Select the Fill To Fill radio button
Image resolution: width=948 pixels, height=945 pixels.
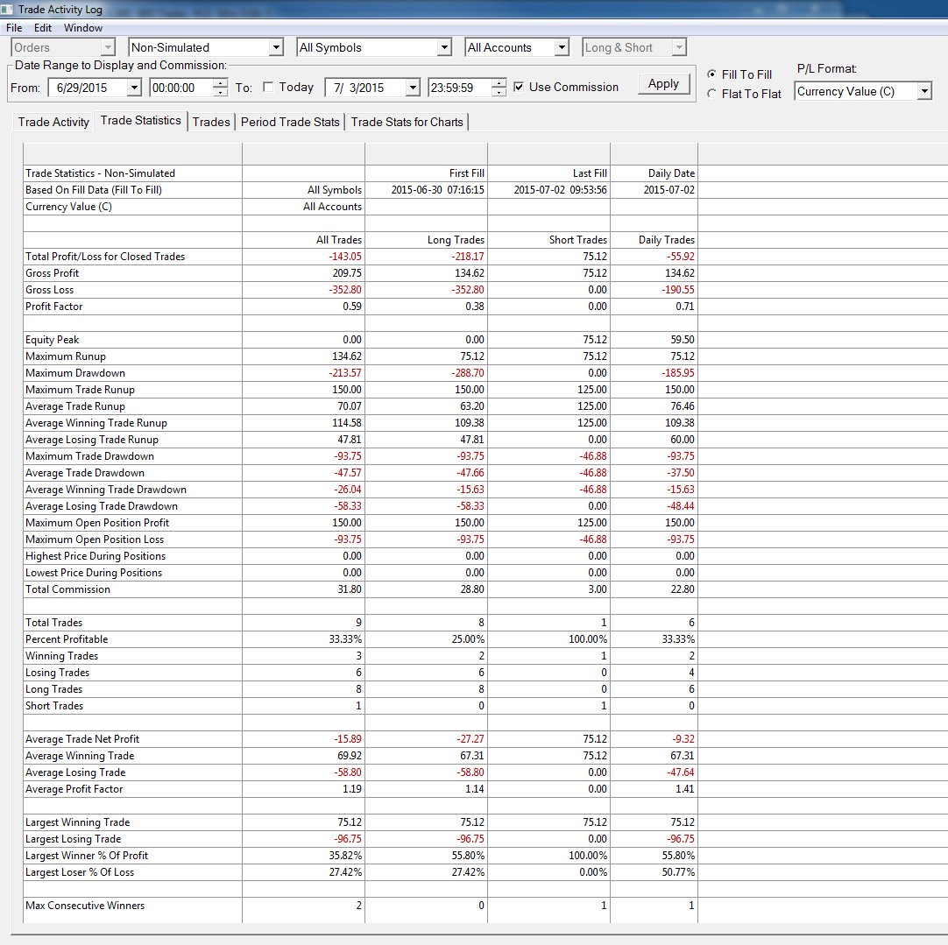point(711,74)
